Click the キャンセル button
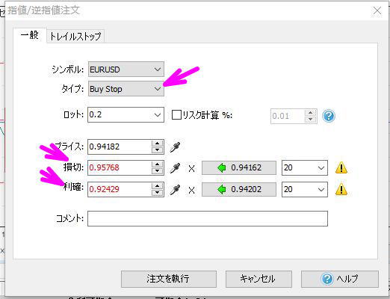 (x=259, y=279)
